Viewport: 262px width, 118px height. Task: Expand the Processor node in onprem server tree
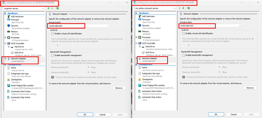5,37
